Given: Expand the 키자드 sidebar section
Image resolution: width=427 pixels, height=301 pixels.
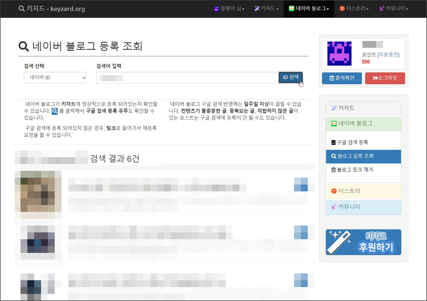Looking at the screenshot, I should tap(364, 108).
